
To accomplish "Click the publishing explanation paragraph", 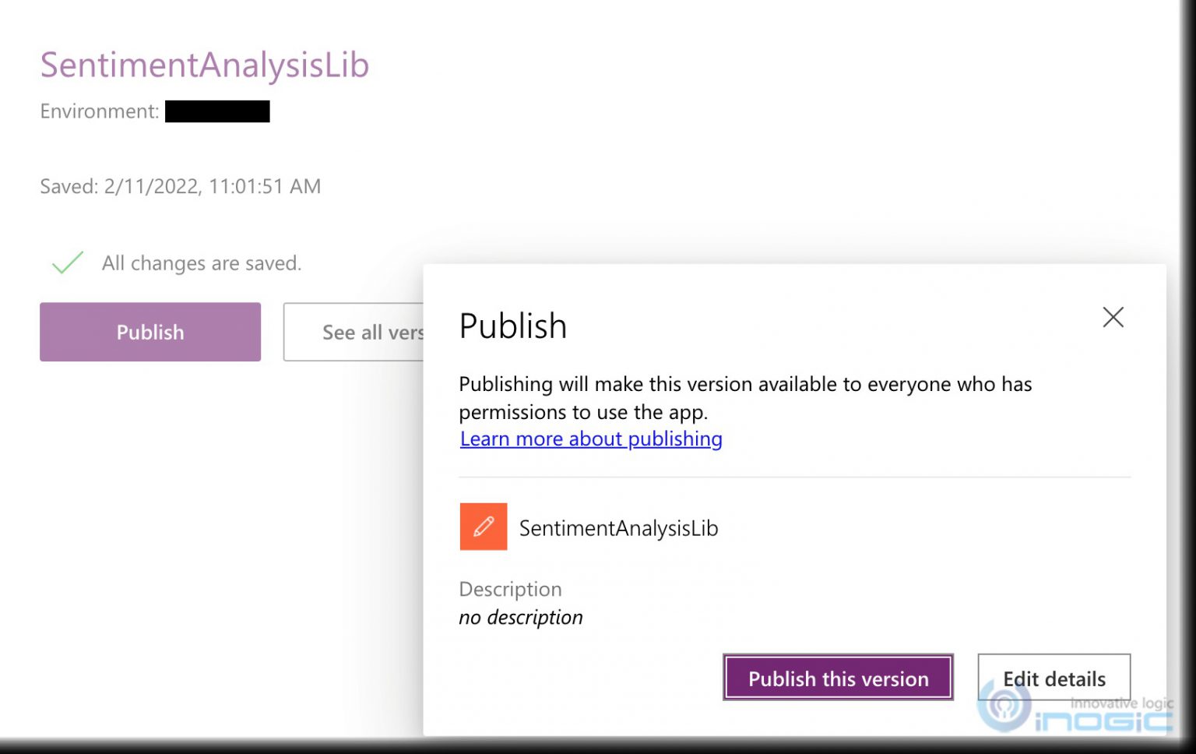I will tap(745, 397).
